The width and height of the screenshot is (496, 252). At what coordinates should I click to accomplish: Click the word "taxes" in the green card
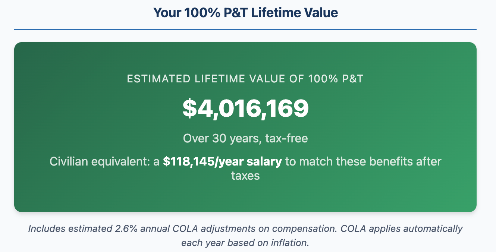[245, 176]
